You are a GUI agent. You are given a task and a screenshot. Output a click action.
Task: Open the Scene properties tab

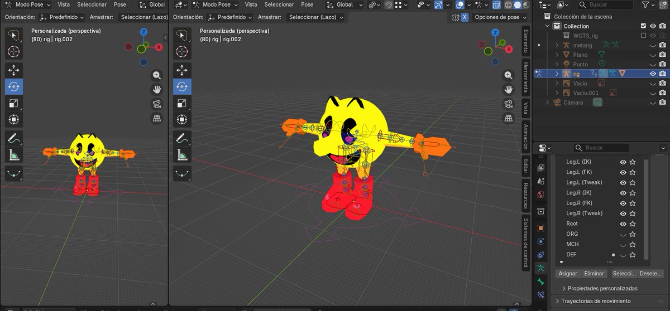click(x=540, y=182)
